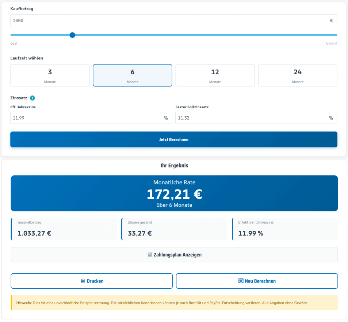Screen dimensions: 348x322
Task: Click the percent symbol in Fester Sollzinssatz field
Action: [331, 118]
